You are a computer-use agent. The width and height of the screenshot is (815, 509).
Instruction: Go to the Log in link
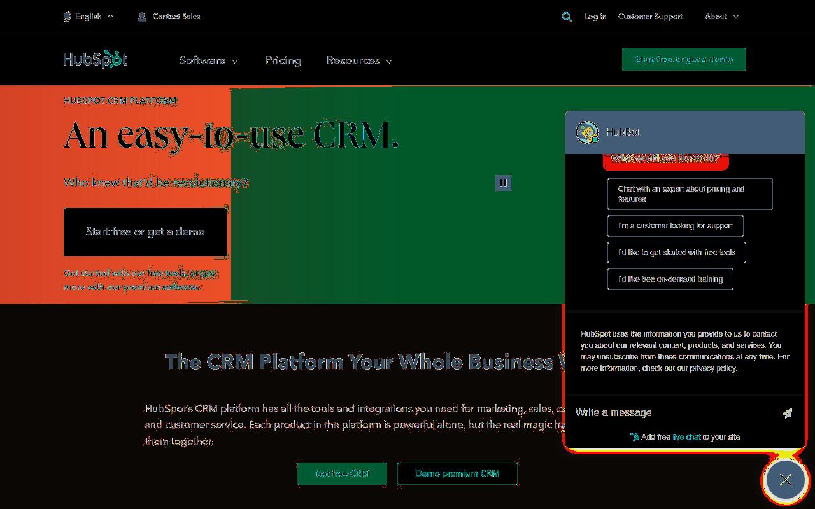(x=595, y=17)
